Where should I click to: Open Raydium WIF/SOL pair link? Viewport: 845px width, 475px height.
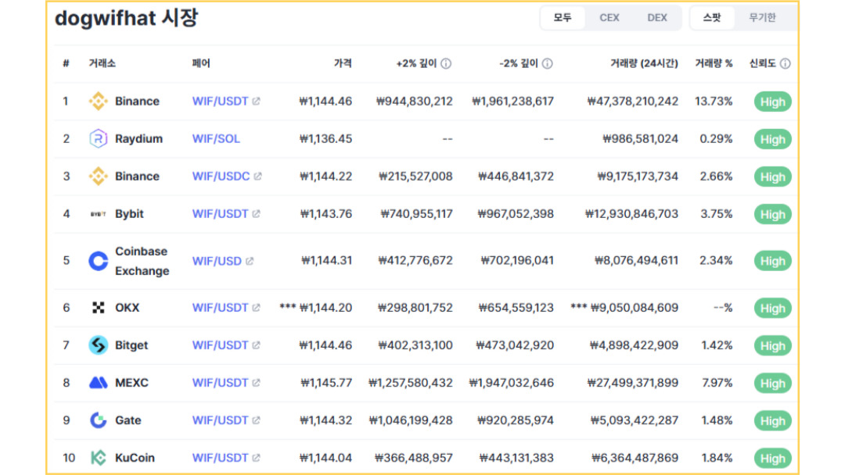(216, 139)
